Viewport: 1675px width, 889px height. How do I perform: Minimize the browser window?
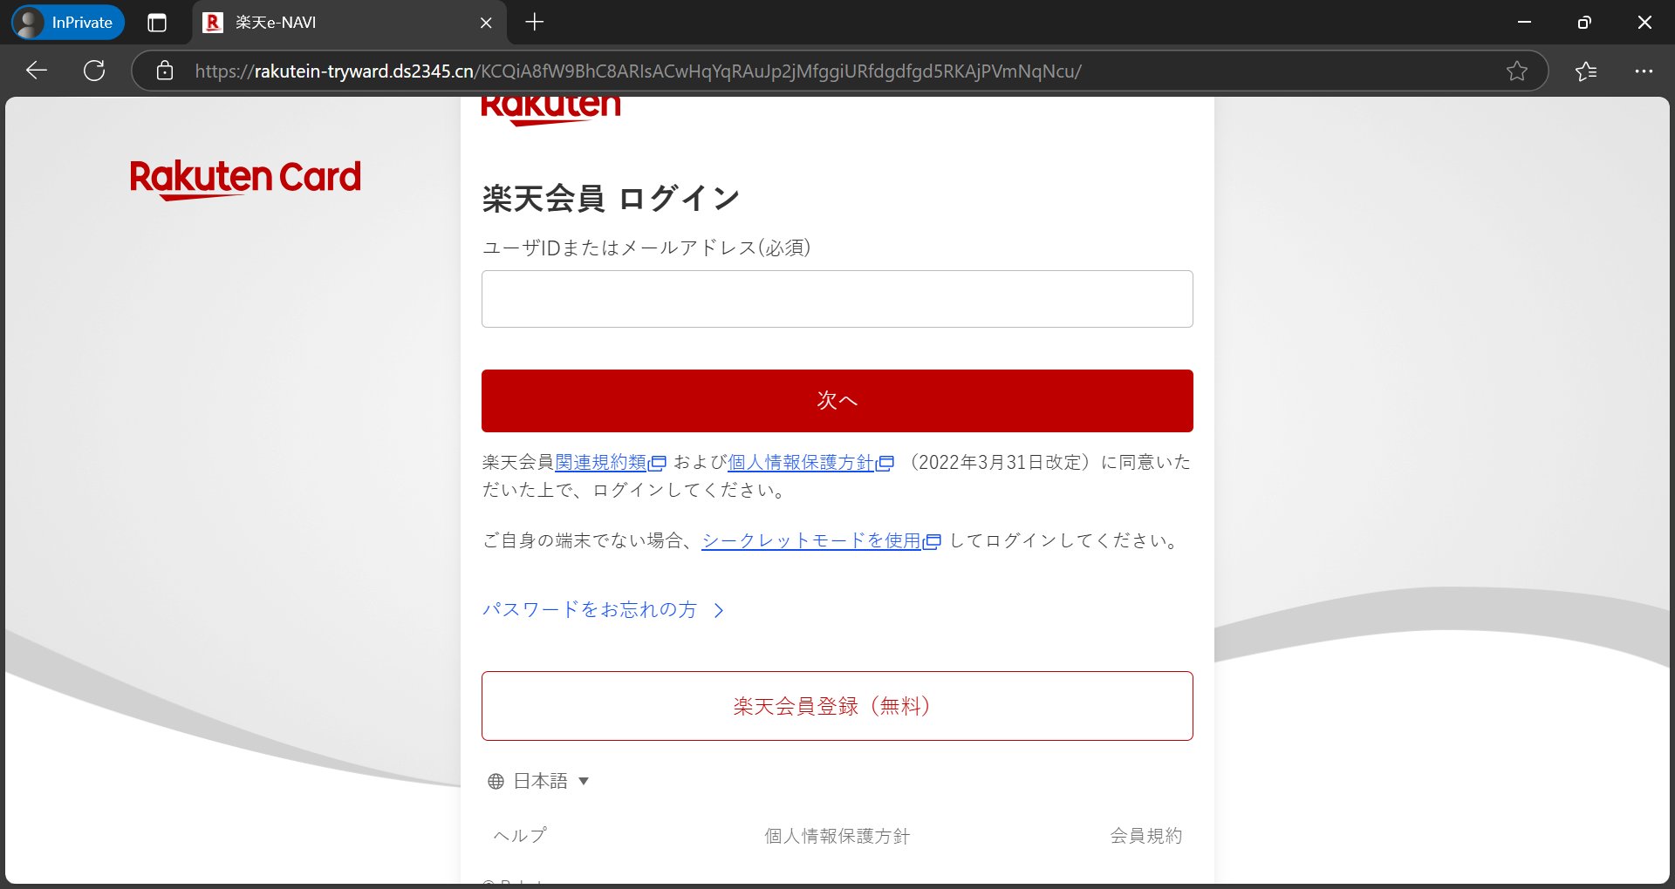click(1525, 23)
